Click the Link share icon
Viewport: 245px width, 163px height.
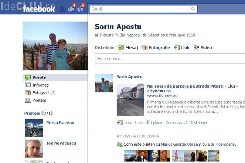tap(177, 48)
